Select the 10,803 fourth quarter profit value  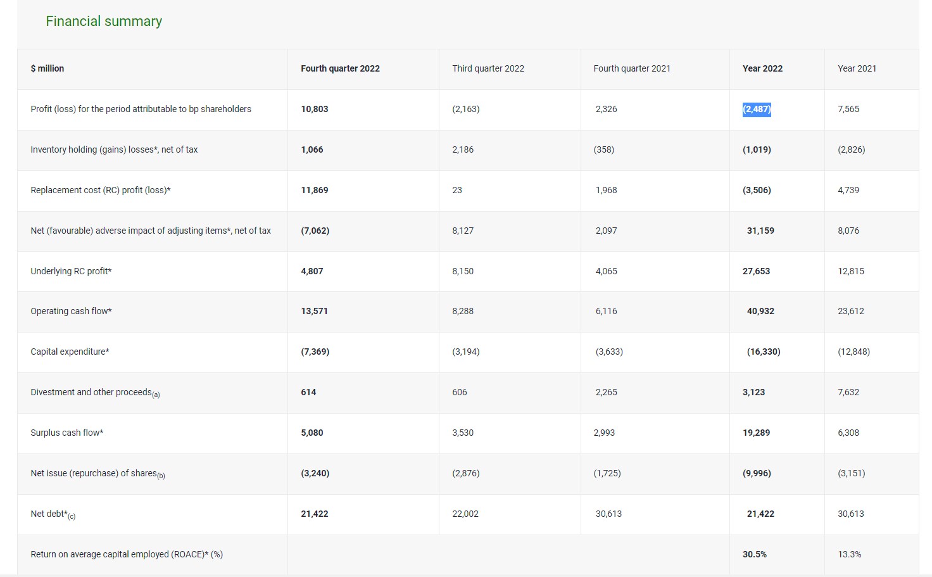pyautogui.click(x=314, y=109)
